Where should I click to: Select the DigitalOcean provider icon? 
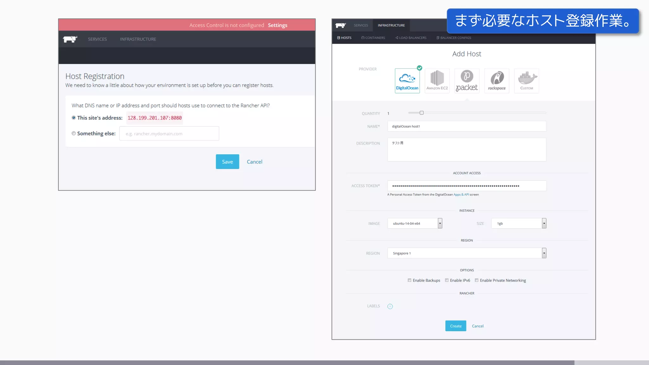click(x=407, y=81)
